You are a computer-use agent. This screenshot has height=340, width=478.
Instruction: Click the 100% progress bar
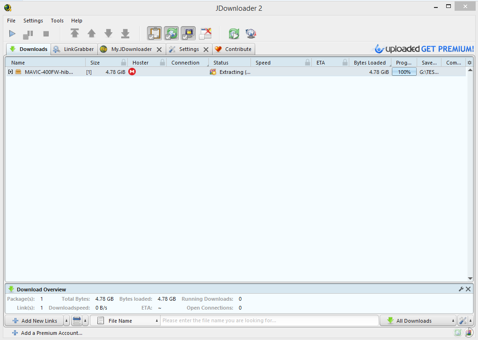coord(404,72)
